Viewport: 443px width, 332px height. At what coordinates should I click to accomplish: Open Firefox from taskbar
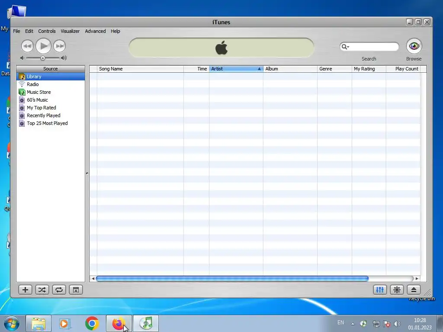pos(119,323)
